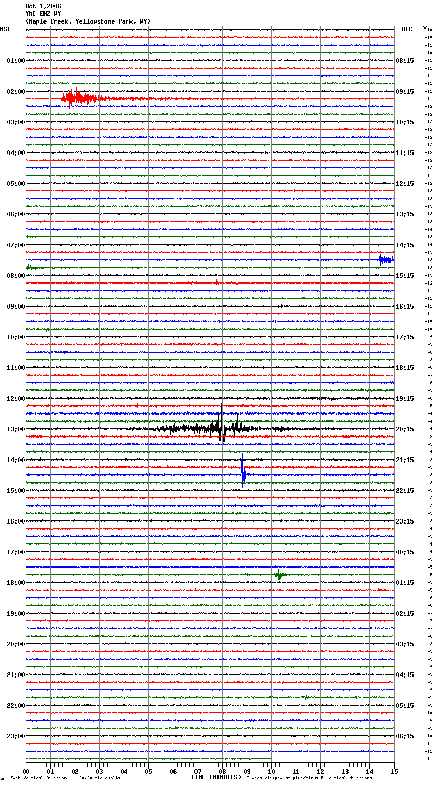Screen dimensions: 435x785
Task: Click the "10:15" UTC time label
Action: pos(405,122)
